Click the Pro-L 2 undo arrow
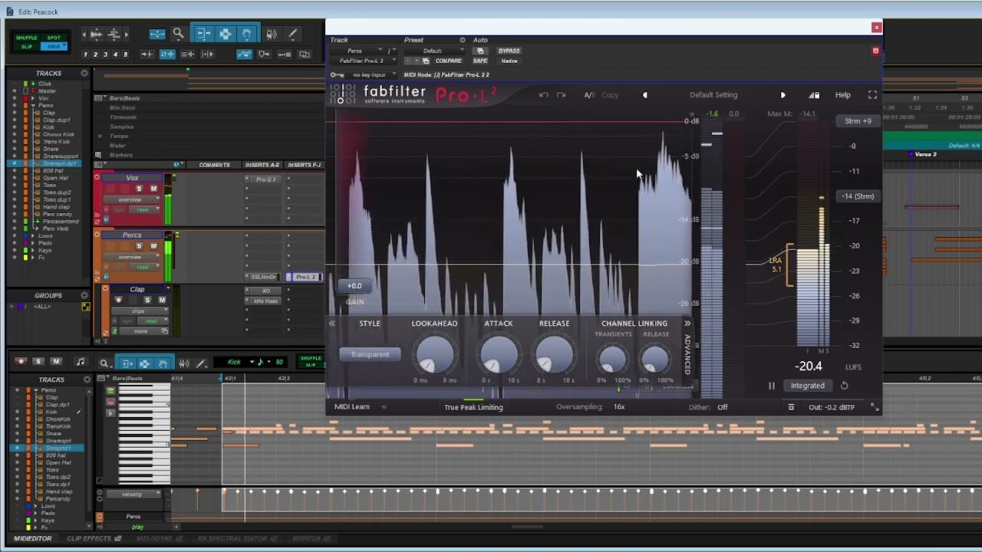Image resolution: width=982 pixels, height=552 pixels. pyautogui.click(x=543, y=95)
